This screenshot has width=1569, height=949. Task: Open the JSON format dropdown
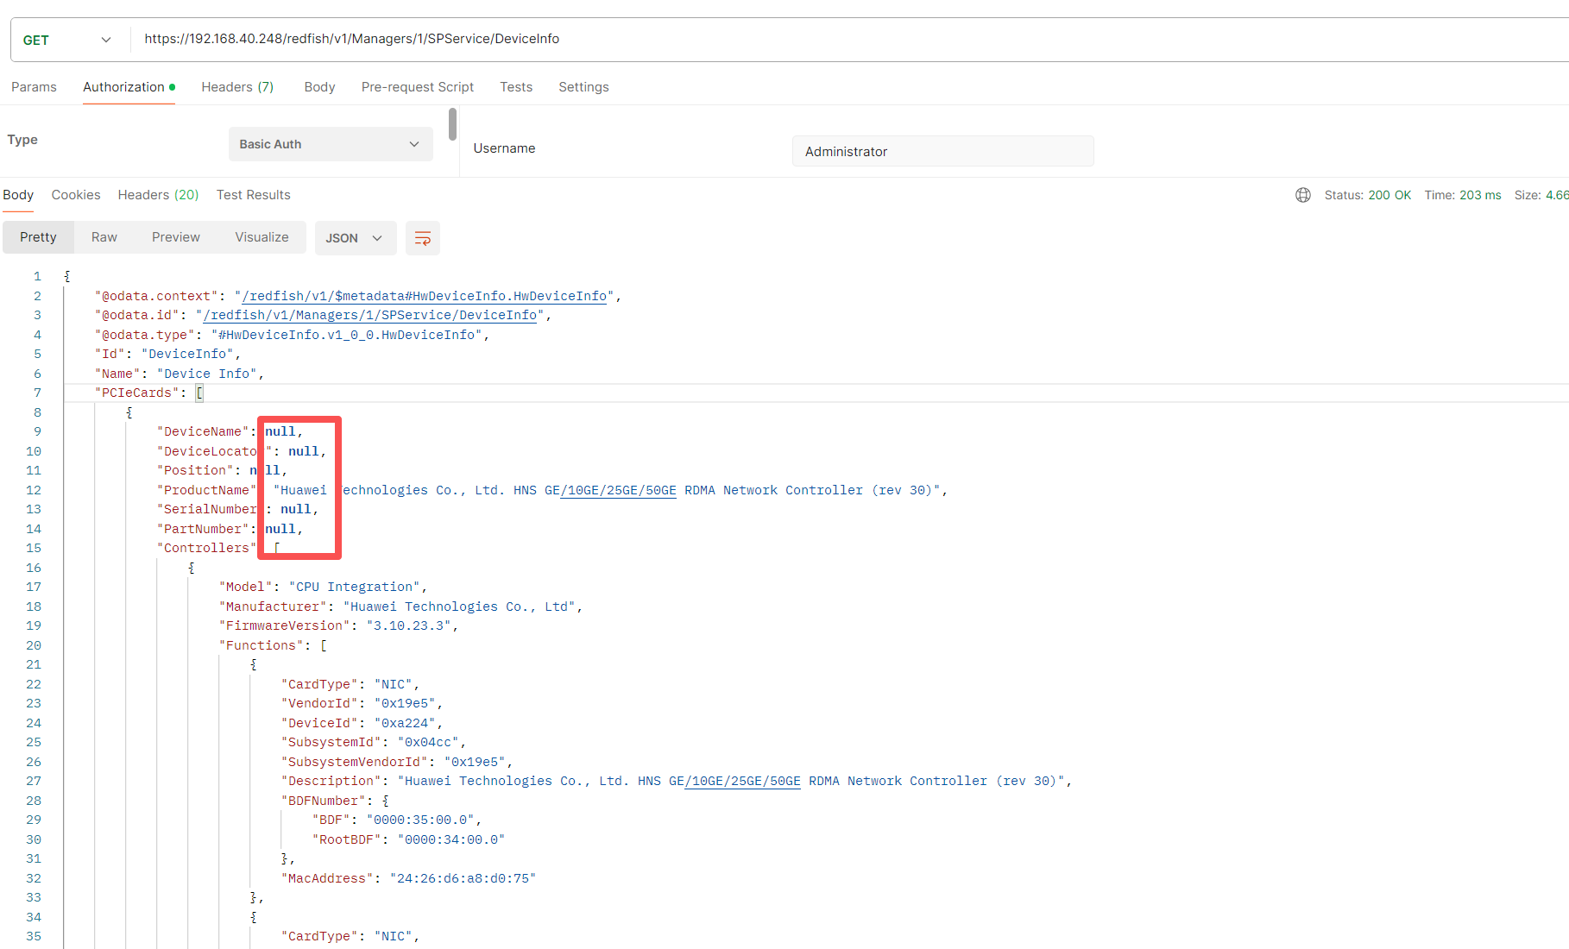tap(355, 238)
